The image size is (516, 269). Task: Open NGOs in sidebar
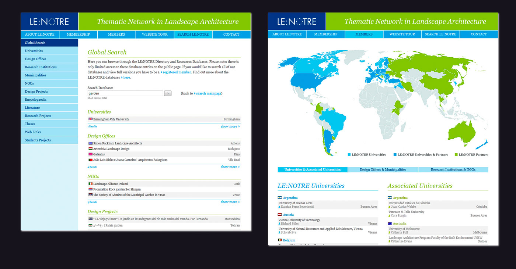(49, 83)
